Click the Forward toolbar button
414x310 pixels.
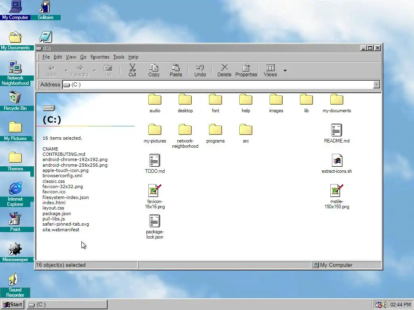pyautogui.click(x=80, y=70)
